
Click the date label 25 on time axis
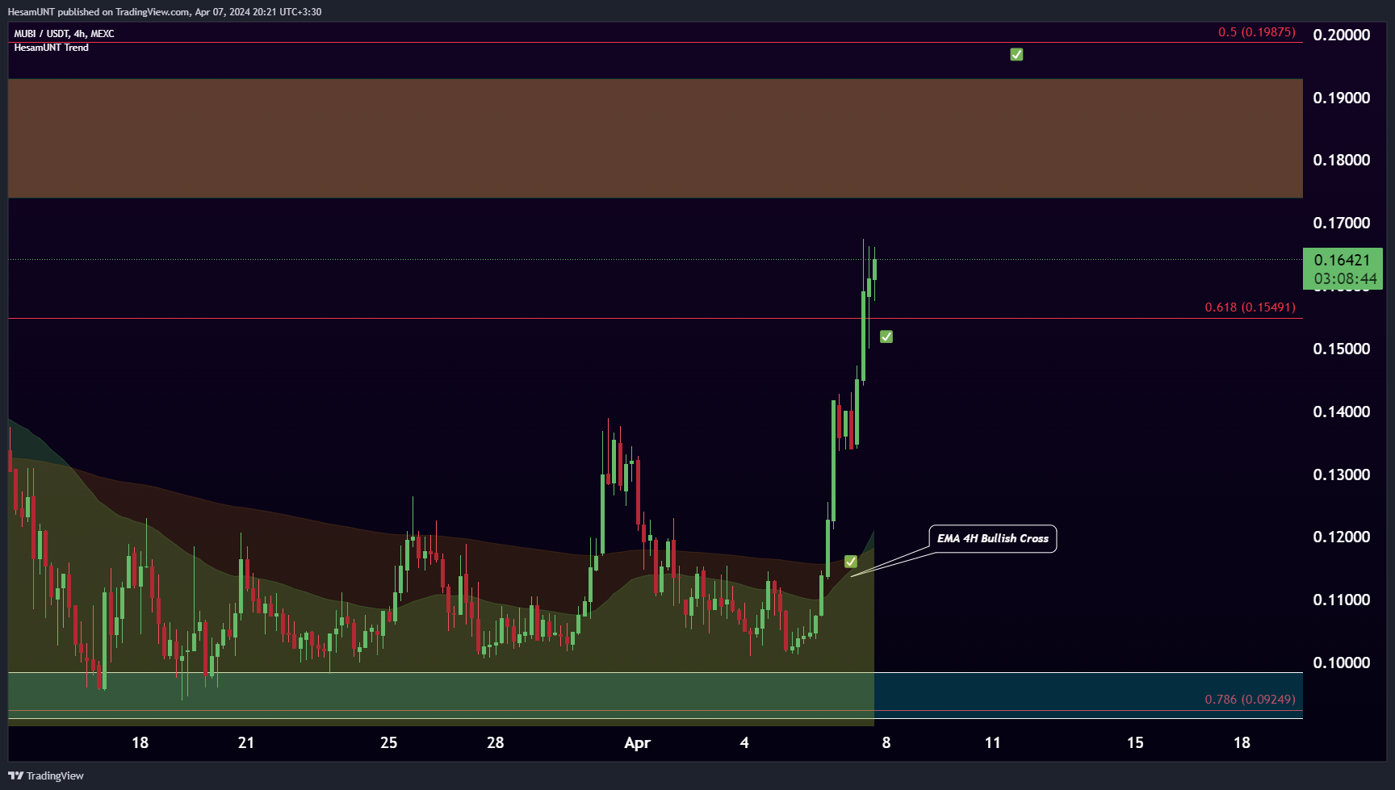point(388,742)
